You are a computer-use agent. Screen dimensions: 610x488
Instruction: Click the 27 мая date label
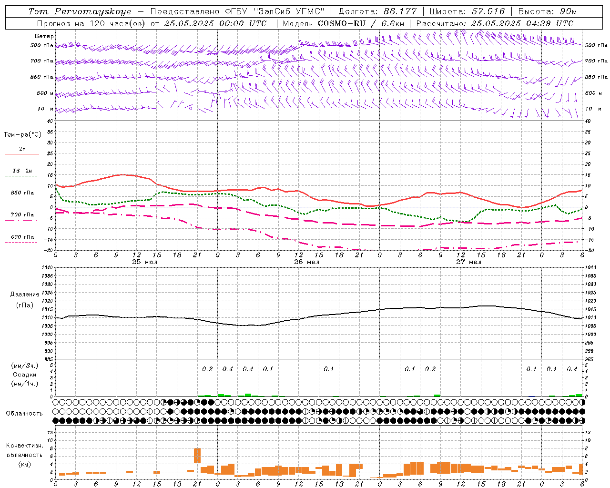coord(469,262)
